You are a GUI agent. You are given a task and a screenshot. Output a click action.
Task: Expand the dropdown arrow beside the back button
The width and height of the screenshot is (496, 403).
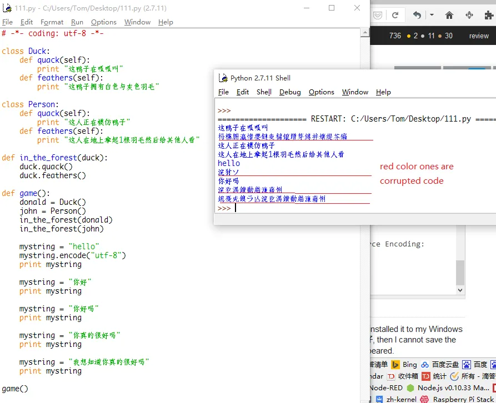[432, 15]
